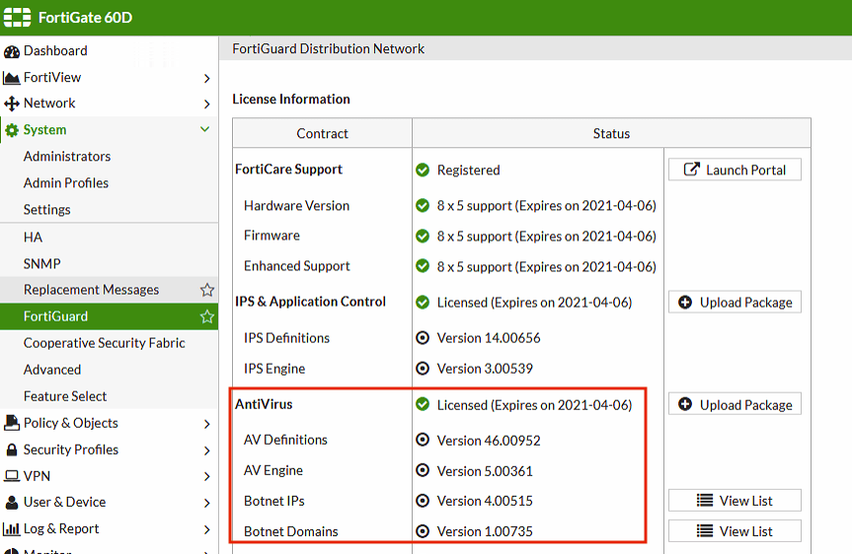Click the FortiView chart icon
This screenshot has width=852, height=554.
pos(12,78)
